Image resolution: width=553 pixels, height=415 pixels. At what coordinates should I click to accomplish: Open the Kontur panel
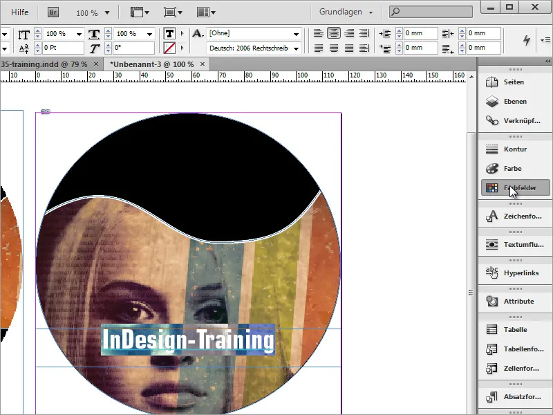pos(515,149)
